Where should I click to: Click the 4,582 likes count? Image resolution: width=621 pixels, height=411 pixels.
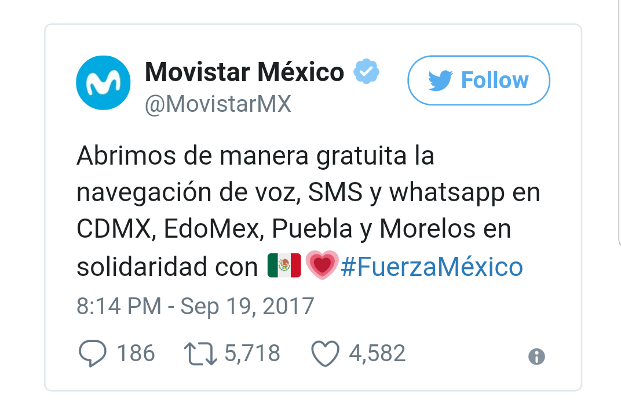(x=377, y=353)
